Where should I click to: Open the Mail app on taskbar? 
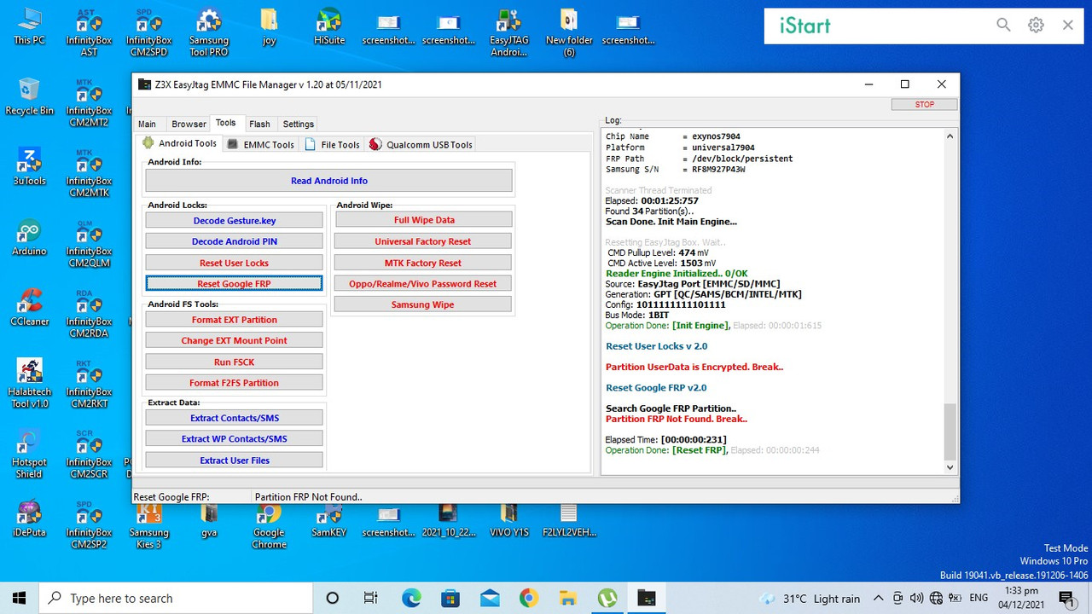(x=489, y=598)
